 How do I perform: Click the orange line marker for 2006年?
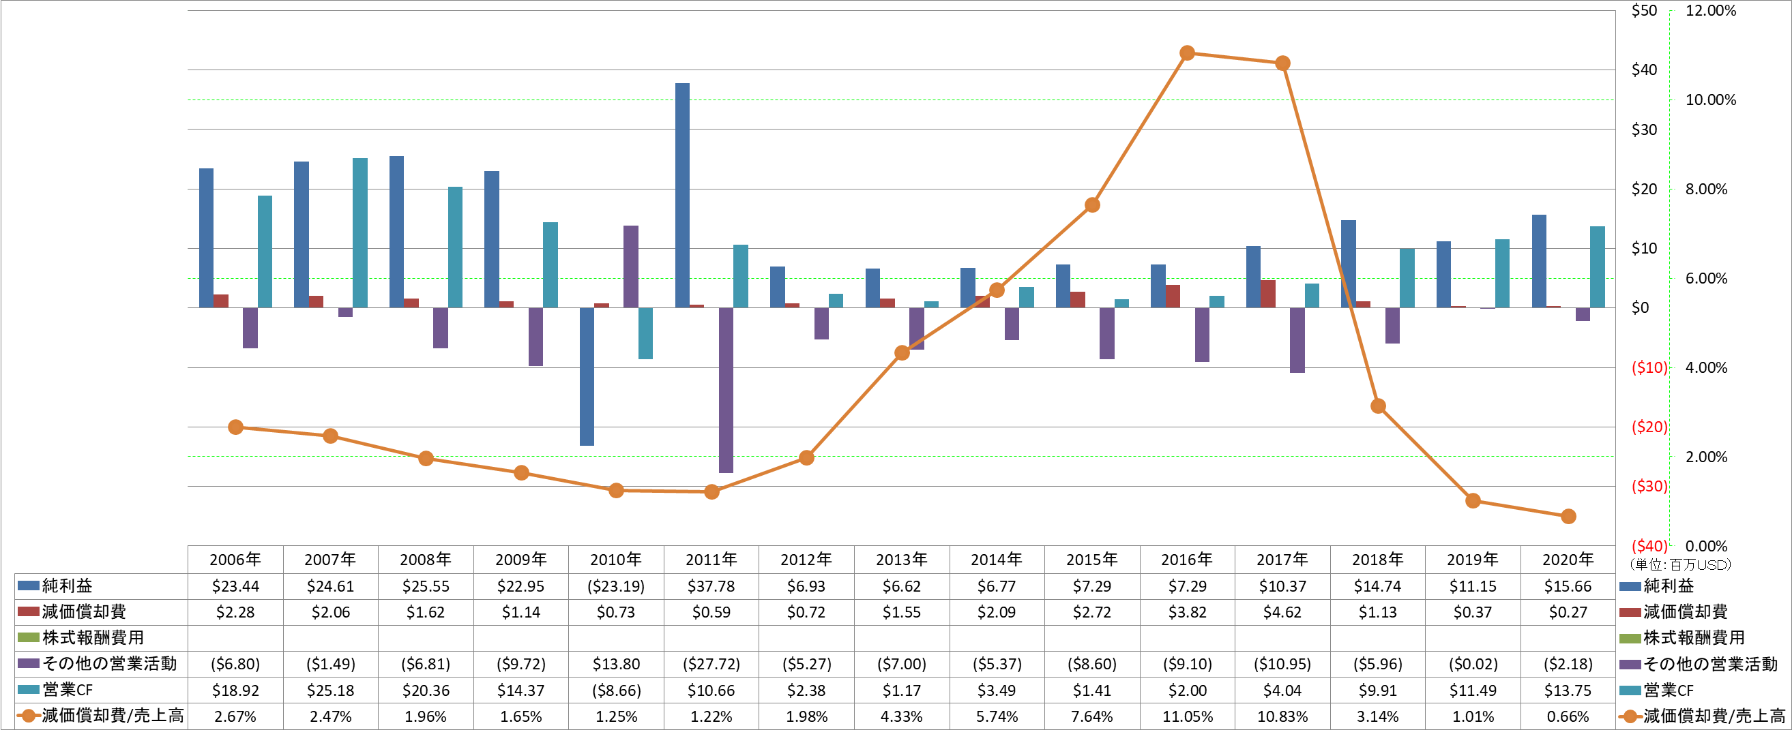pyautogui.click(x=236, y=427)
